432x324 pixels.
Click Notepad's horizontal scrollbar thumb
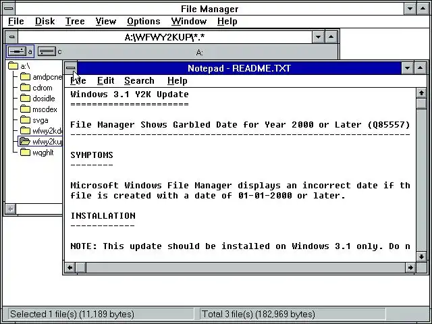[81, 267]
